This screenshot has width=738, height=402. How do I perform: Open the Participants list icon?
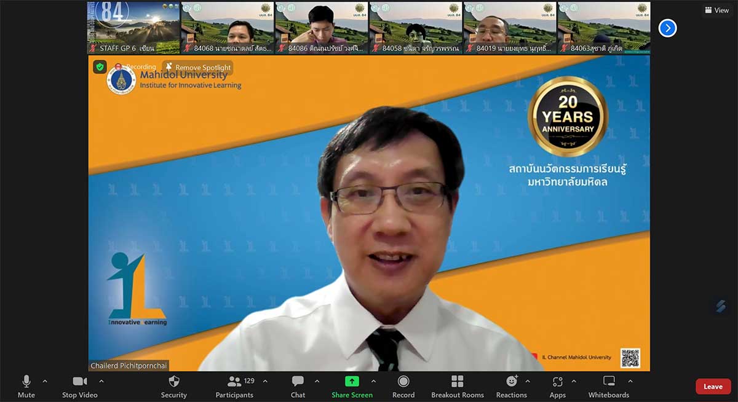point(234,382)
